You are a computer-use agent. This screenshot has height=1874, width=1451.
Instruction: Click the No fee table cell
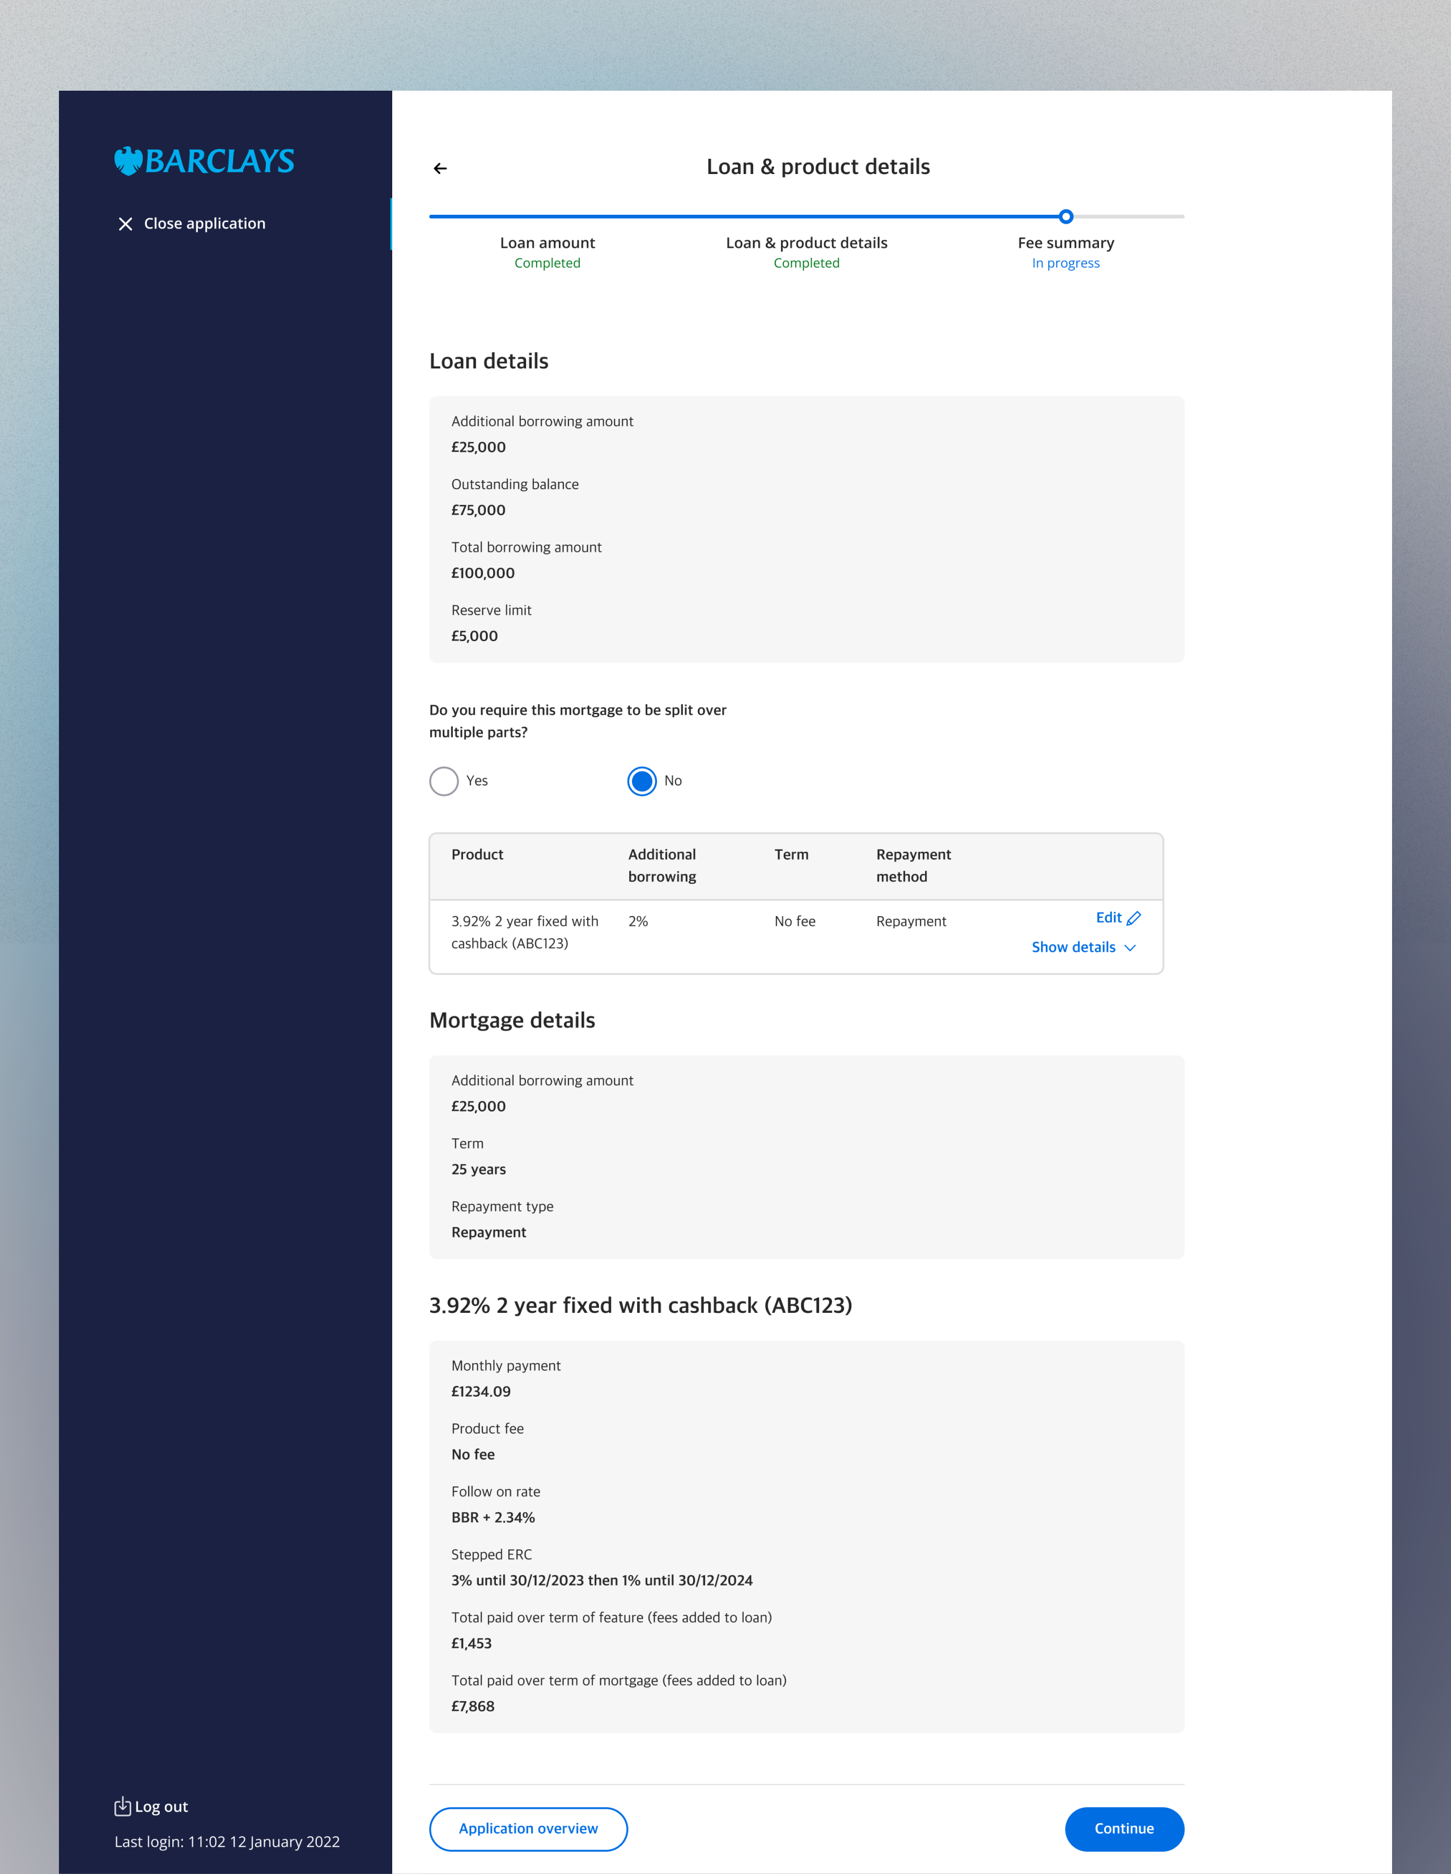tap(795, 921)
